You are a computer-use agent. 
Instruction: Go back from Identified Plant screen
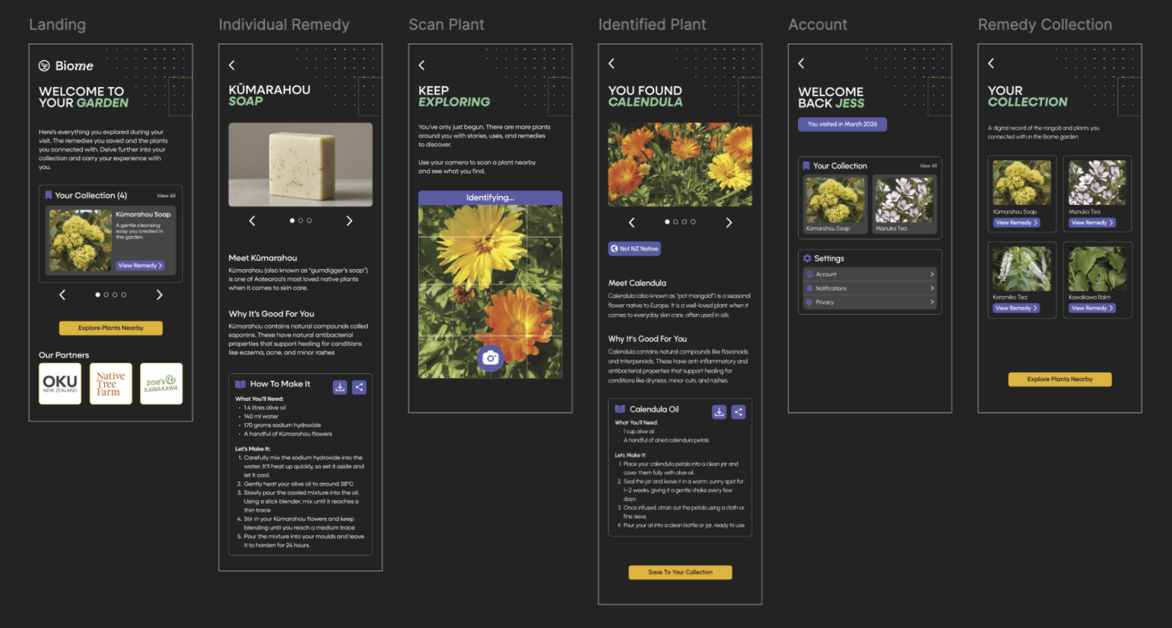click(x=612, y=63)
